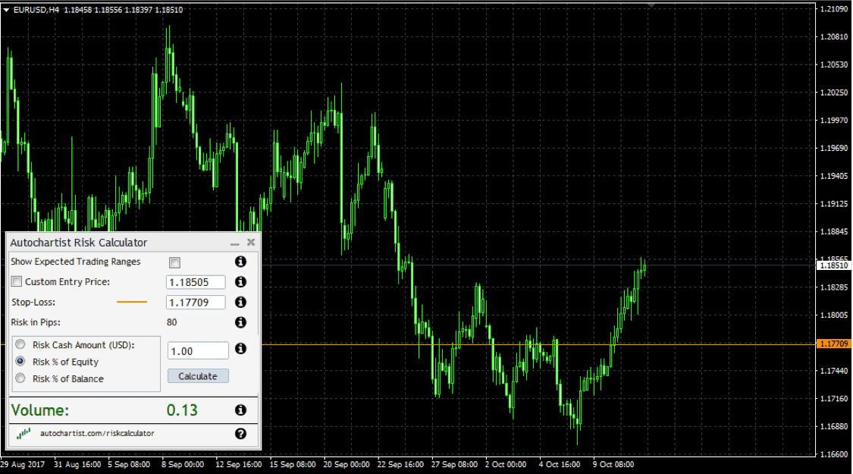Click the orange Stop-Loss line color swatch
Viewport: 853px width, 474px height.
(132, 302)
